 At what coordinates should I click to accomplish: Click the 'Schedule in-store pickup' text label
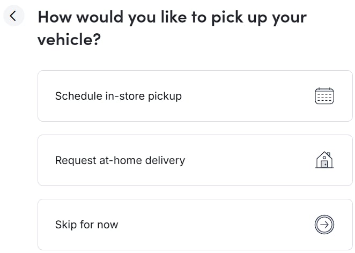[x=119, y=96]
